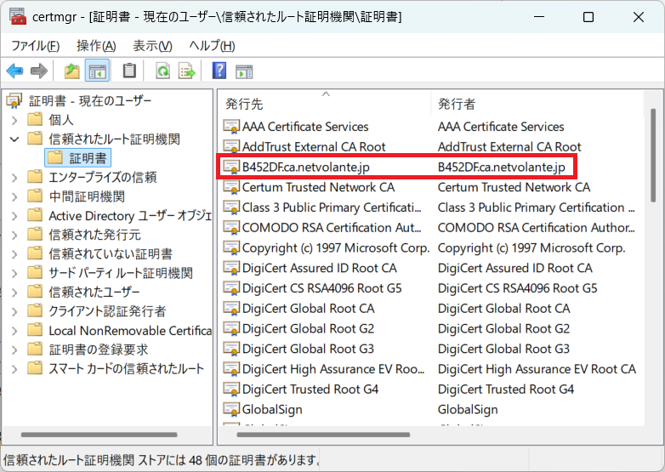Open the ヘルプ(H) menu
The width and height of the screenshot is (665, 472).
pyautogui.click(x=212, y=45)
